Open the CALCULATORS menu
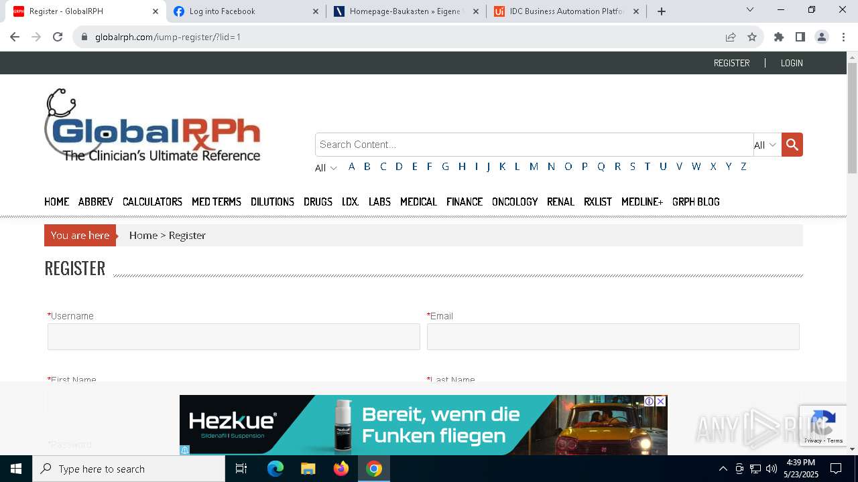858x482 pixels. pyautogui.click(x=152, y=202)
